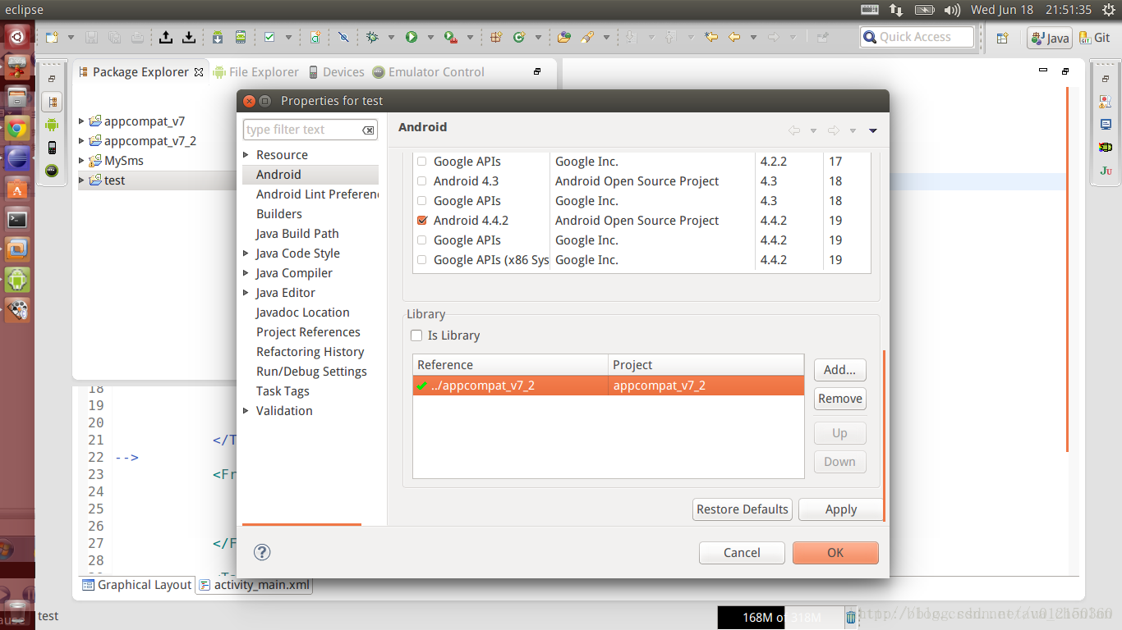Viewport: 1122px width, 630px height.
Task: Click the Remove library button
Action: coord(839,399)
